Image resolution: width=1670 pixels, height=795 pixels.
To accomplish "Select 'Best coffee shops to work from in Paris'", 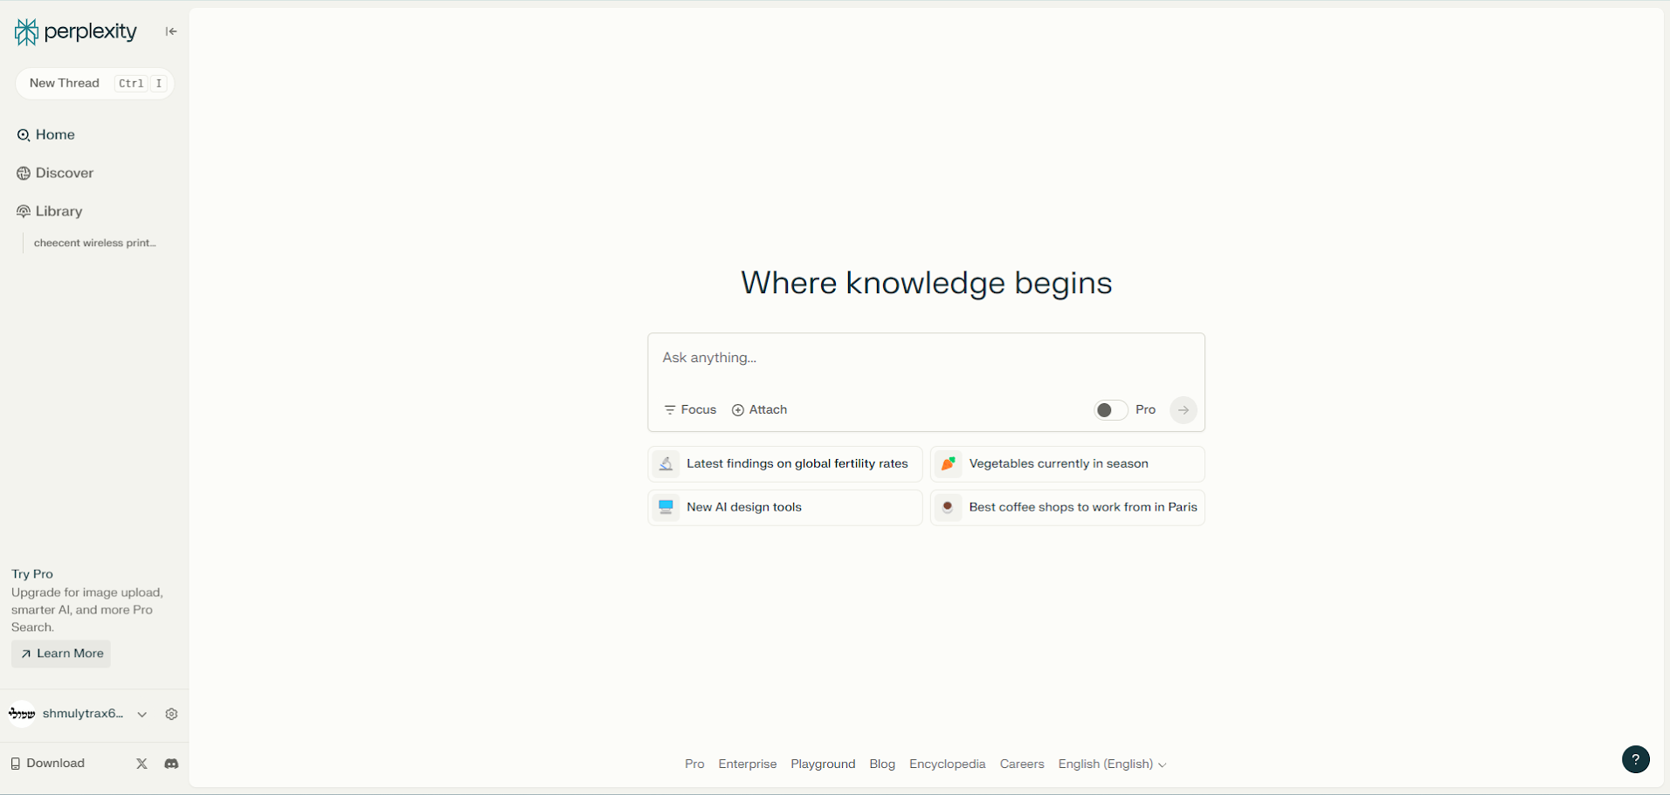I will coord(1067,508).
